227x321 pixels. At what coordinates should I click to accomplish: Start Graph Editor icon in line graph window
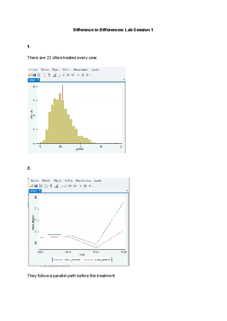(56, 186)
